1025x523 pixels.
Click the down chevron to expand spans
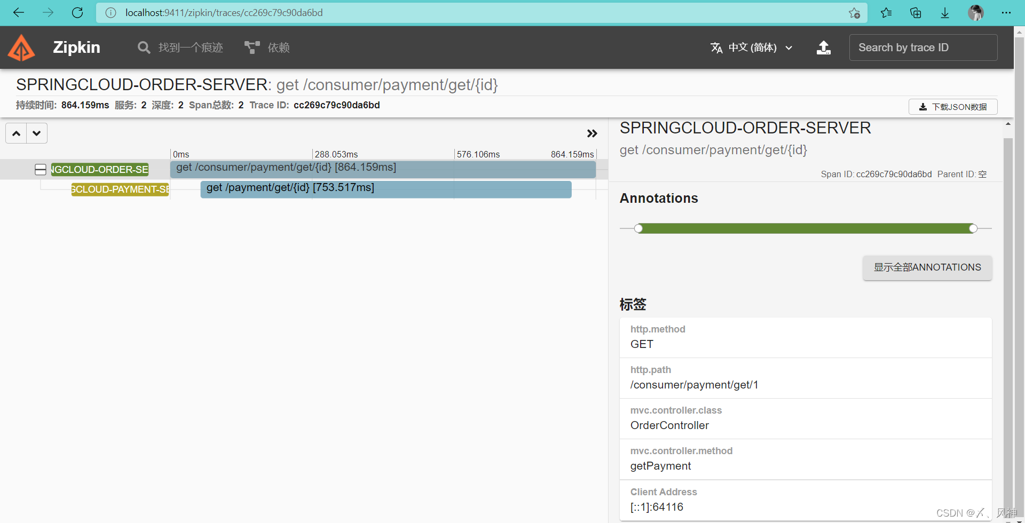(x=36, y=133)
